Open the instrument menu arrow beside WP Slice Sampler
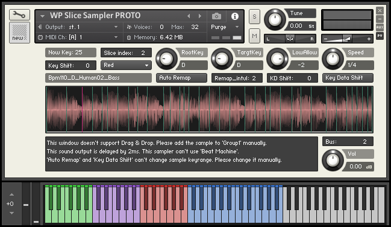Screen dimensions: 391x227 (42, 16)
